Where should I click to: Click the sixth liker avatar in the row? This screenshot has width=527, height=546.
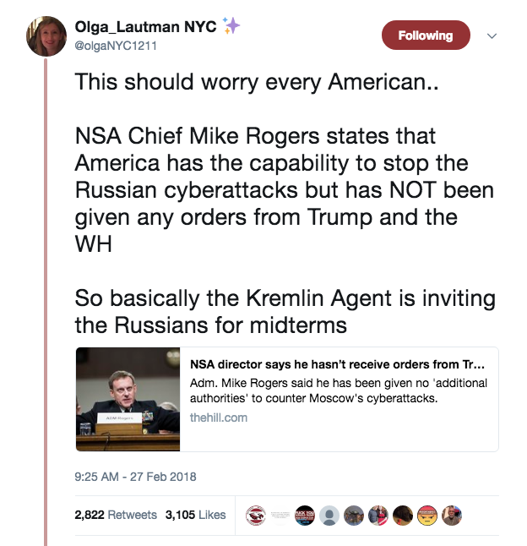[x=378, y=515]
